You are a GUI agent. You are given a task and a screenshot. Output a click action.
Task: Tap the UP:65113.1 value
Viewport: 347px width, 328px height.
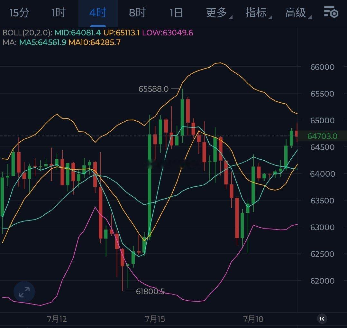pyautogui.click(x=122, y=33)
